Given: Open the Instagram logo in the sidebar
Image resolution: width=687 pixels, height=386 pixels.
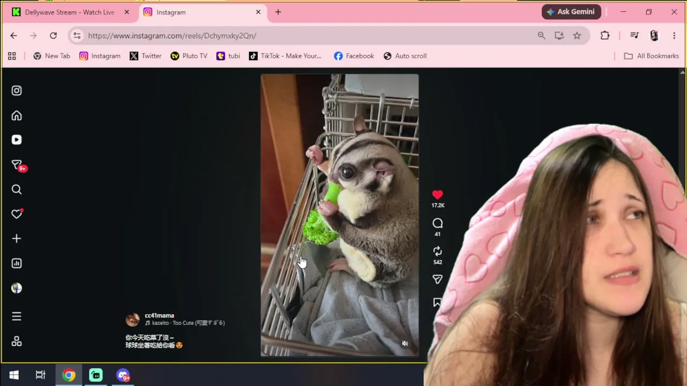Looking at the screenshot, I should pos(17,91).
